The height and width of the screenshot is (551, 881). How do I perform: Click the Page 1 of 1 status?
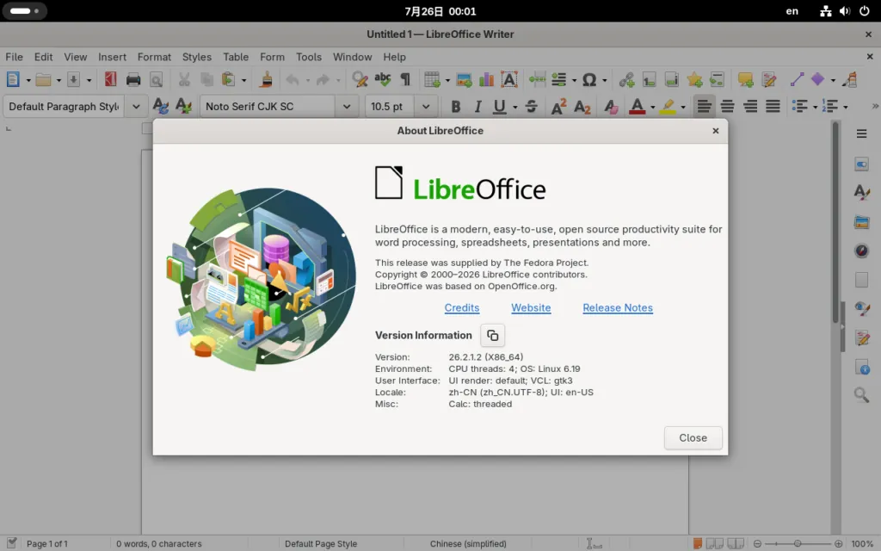pos(47,544)
